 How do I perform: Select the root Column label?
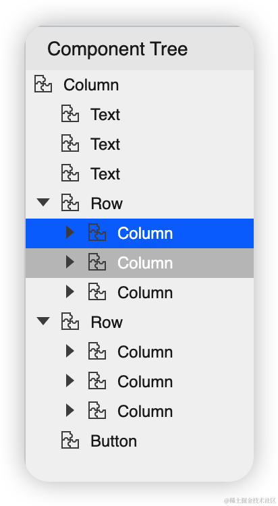(x=91, y=85)
